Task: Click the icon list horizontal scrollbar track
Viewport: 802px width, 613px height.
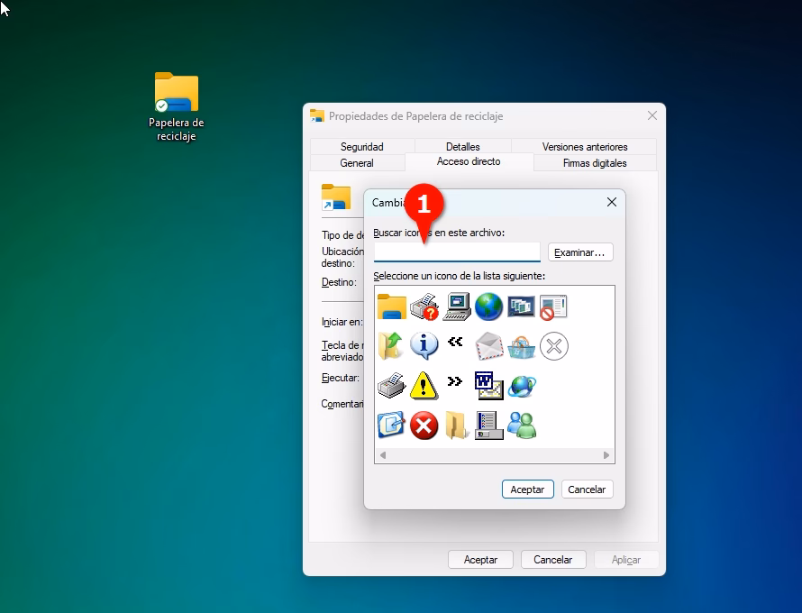Action: click(494, 455)
